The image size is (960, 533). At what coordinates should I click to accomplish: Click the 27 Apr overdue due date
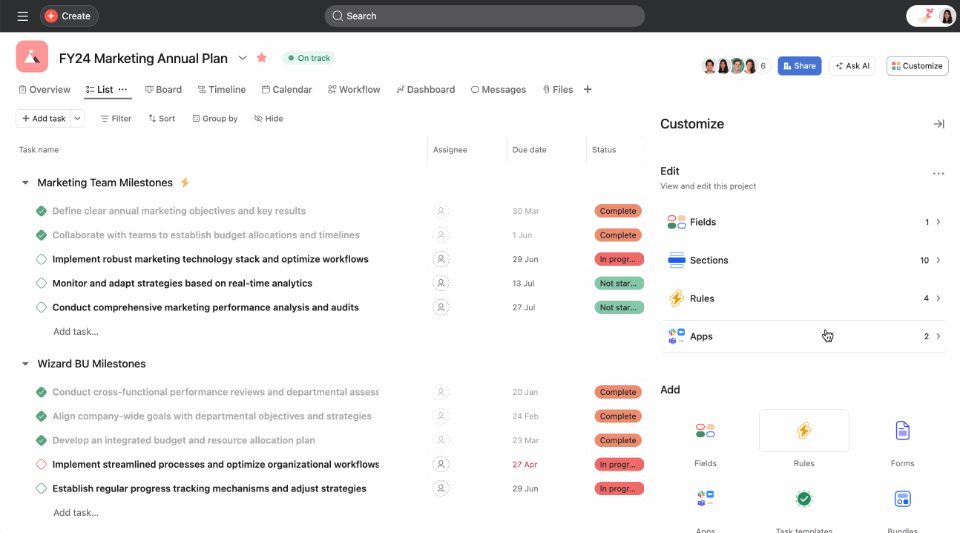point(525,465)
